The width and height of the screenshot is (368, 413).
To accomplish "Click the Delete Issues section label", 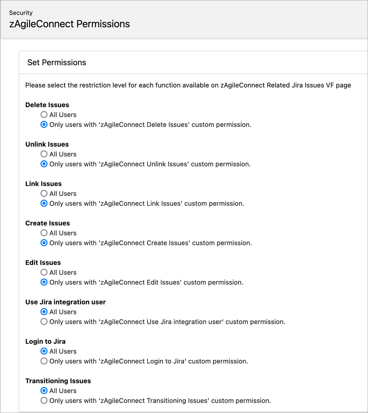I will click(47, 105).
